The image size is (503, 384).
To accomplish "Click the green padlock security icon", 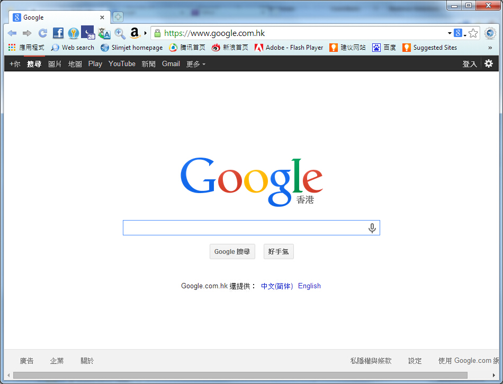I will point(157,33).
